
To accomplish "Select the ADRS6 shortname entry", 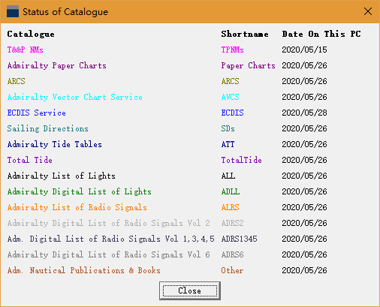I will point(232,254).
